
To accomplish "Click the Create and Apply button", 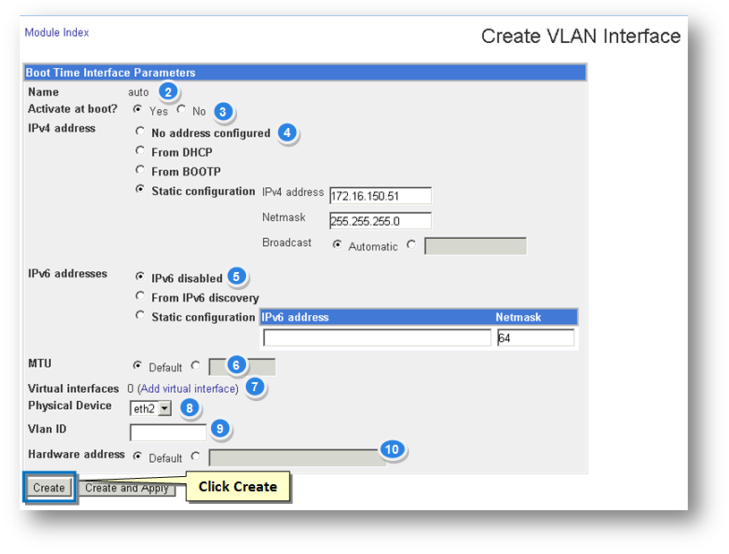I will [x=129, y=488].
